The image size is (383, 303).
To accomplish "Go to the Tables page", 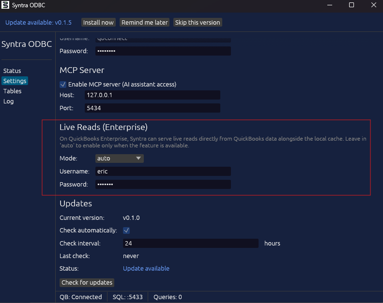I will [12, 91].
